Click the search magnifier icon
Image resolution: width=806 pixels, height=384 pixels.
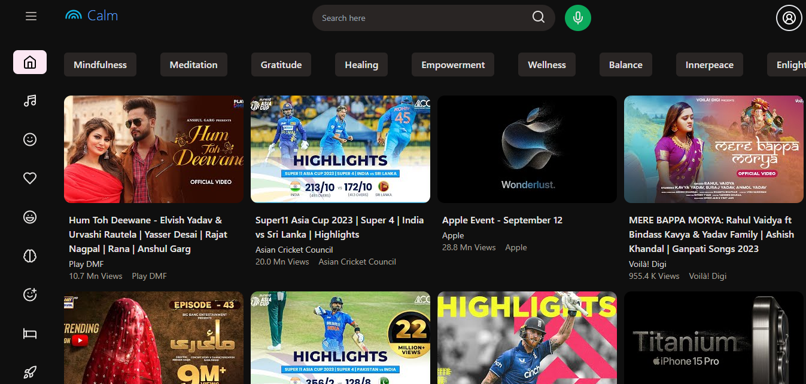point(539,17)
